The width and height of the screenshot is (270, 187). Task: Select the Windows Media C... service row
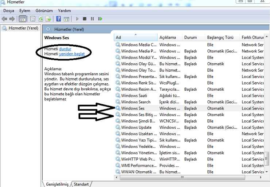click(x=189, y=45)
